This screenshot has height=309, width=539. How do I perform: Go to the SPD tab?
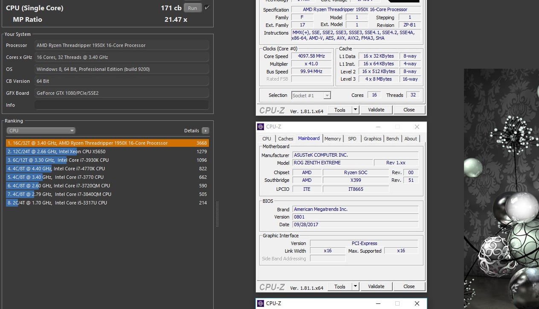pyautogui.click(x=352, y=139)
